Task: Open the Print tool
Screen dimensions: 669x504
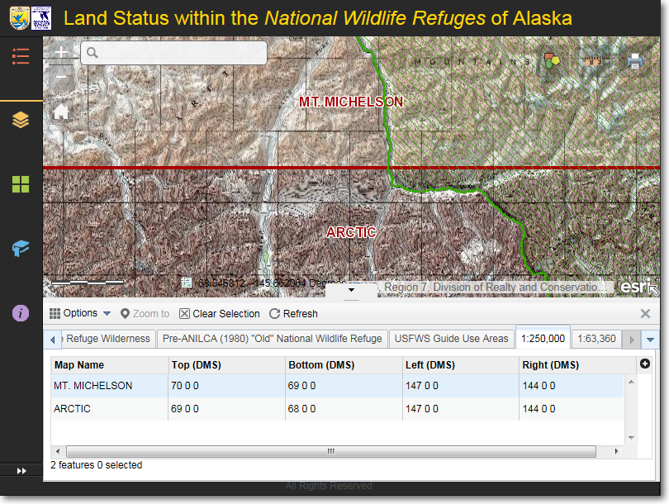Action: (x=634, y=61)
